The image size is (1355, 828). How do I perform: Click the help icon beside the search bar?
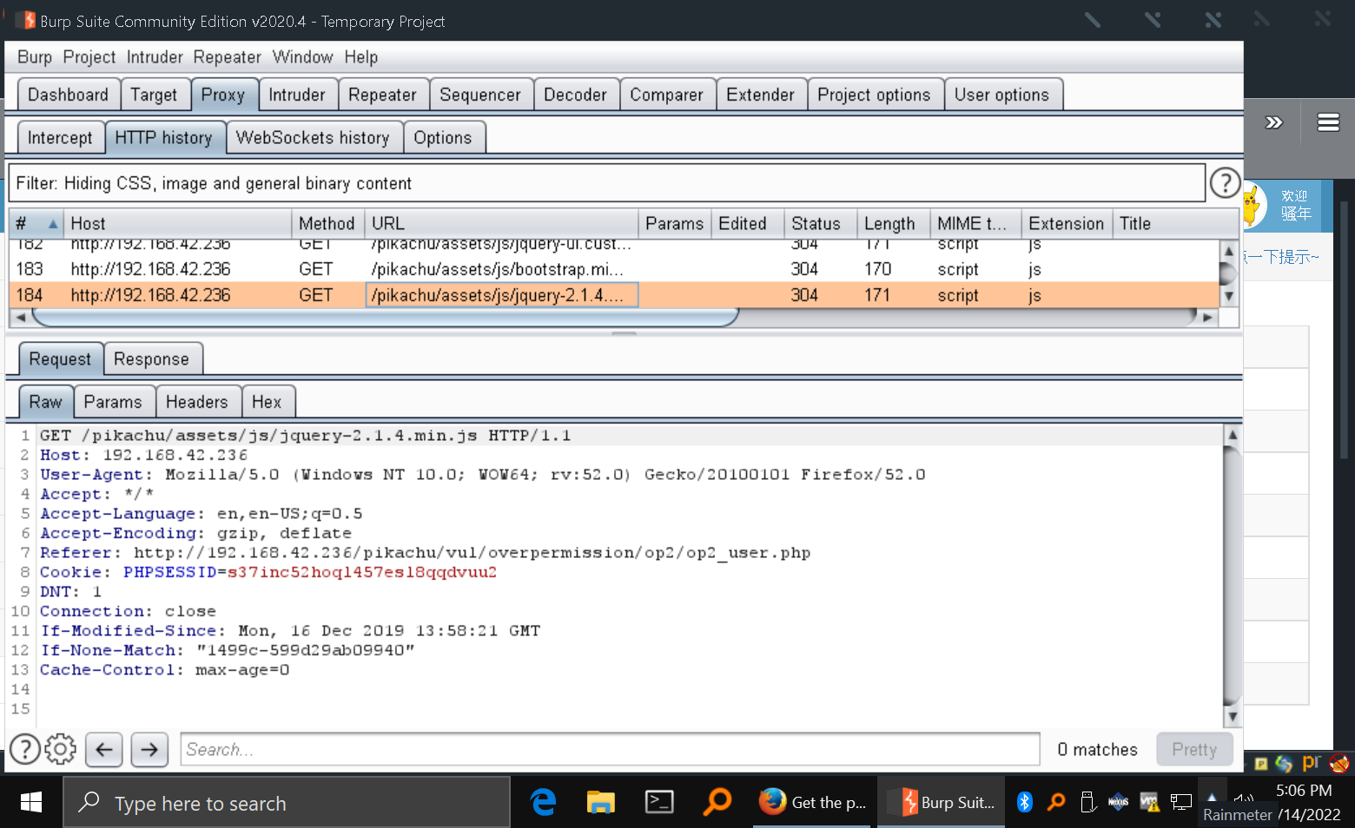tap(25, 749)
